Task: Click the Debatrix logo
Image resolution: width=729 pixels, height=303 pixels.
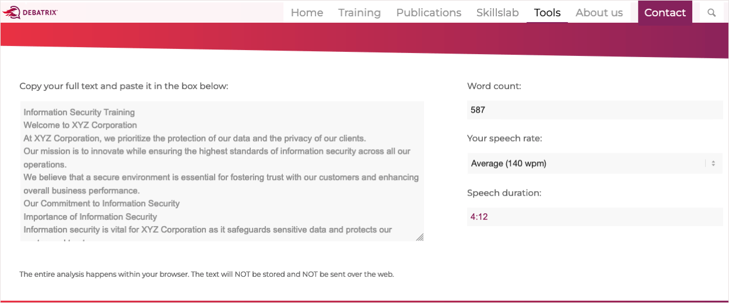Action: click(x=30, y=12)
